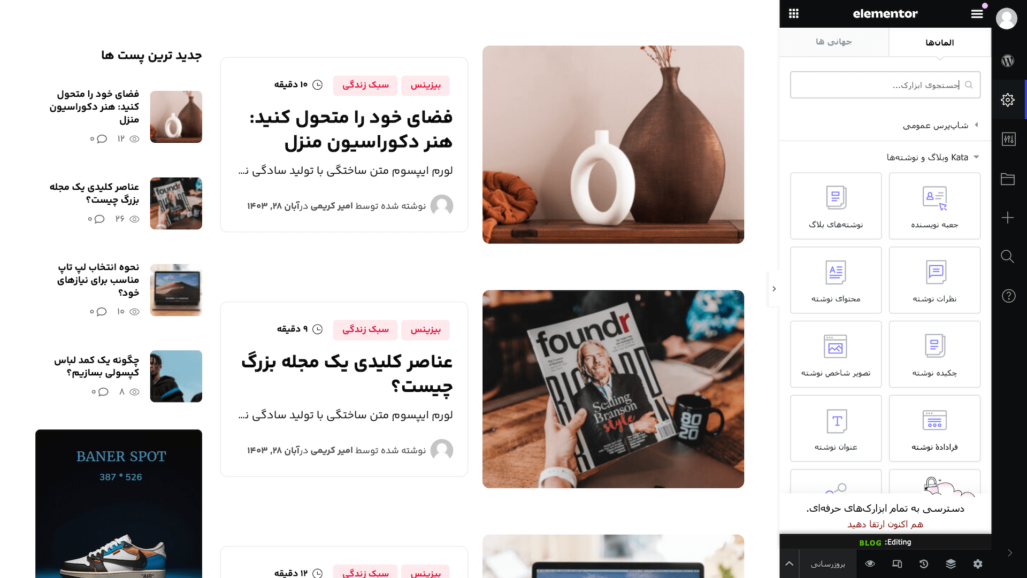Focus the widget search field
1027x578 pixels.
click(x=885, y=85)
